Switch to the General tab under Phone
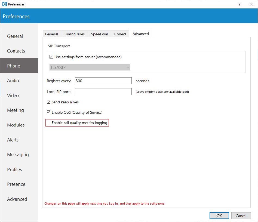This screenshot has height=222, width=258. 52,34
